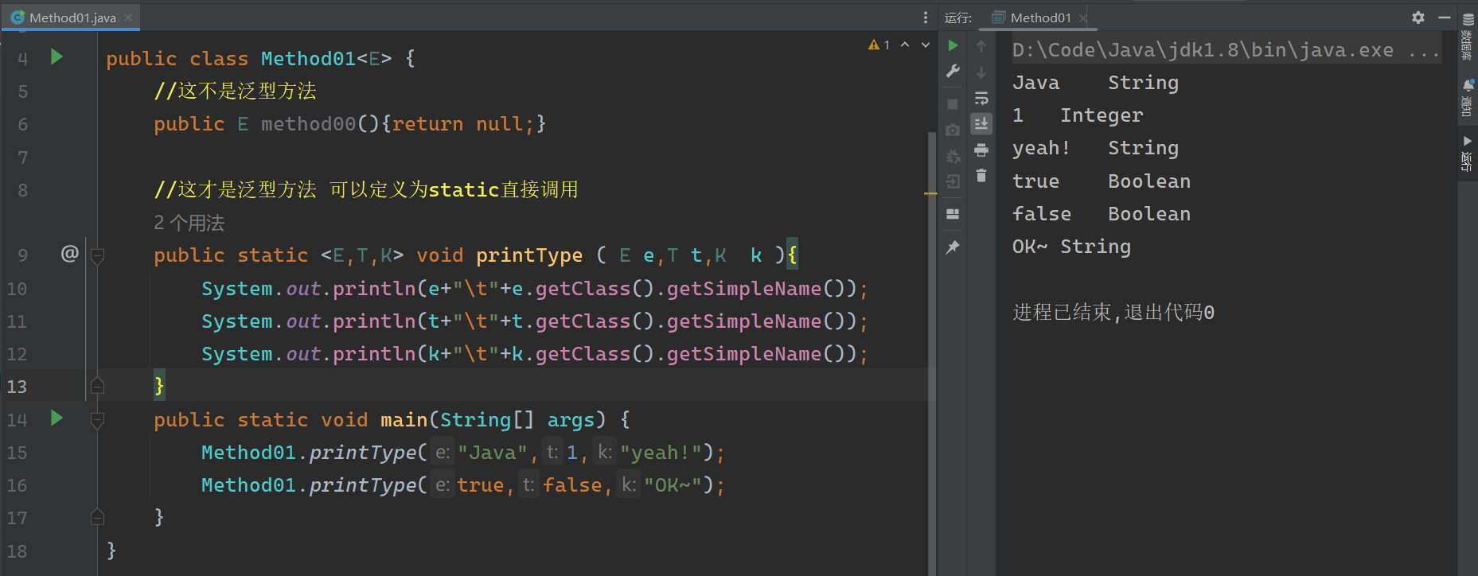Click the down arrow in console toolbar

click(981, 72)
